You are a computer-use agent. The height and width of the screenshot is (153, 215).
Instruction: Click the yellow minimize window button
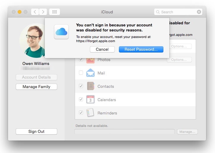pyautogui.click(x=20, y=12)
